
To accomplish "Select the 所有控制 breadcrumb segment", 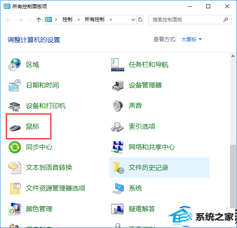I will (95, 19).
